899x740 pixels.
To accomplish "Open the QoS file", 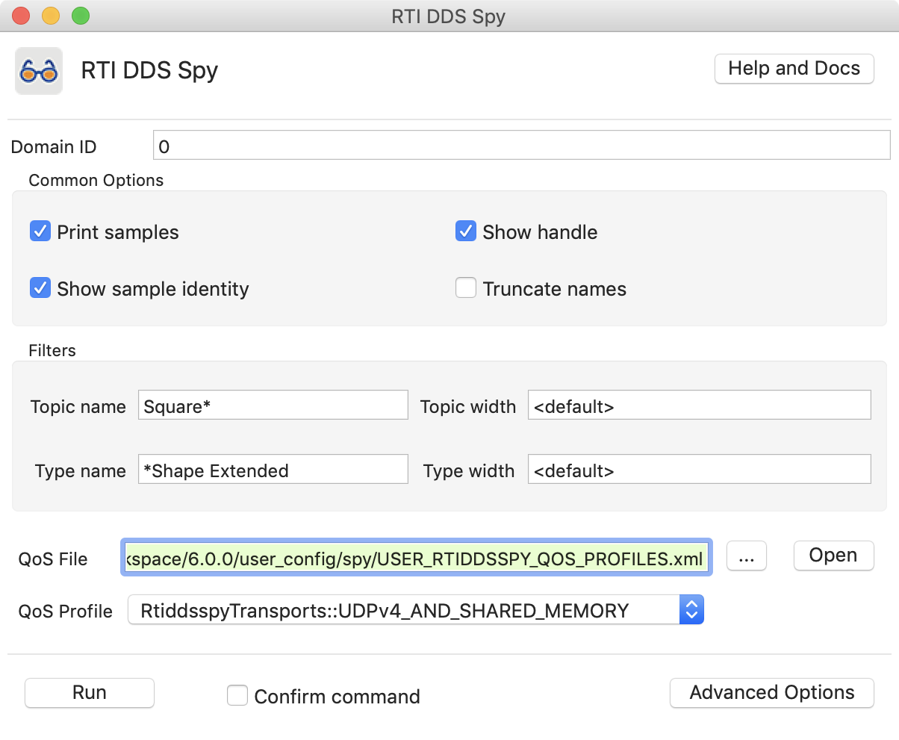I will coord(833,556).
